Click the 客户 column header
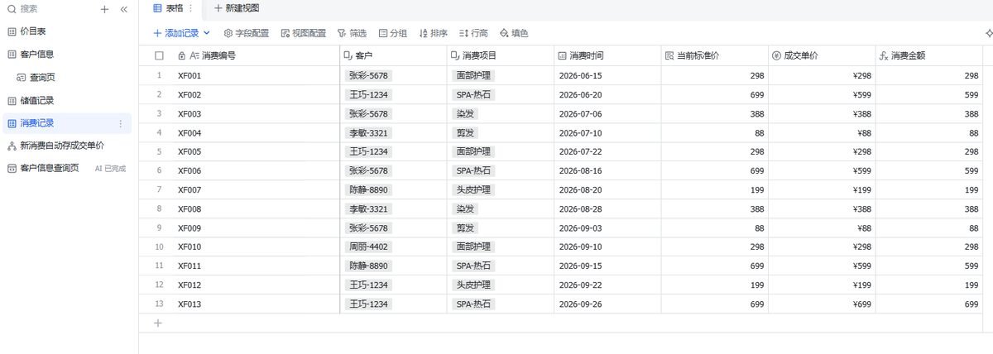The image size is (993, 354). pos(393,55)
